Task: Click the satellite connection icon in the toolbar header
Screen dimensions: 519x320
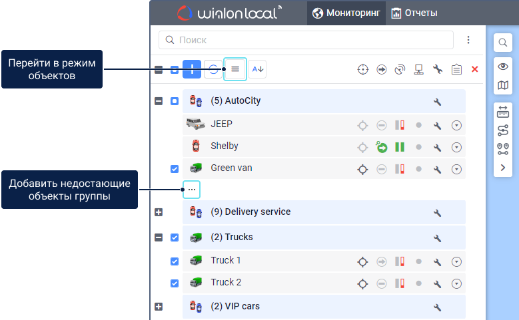Action: (x=400, y=69)
